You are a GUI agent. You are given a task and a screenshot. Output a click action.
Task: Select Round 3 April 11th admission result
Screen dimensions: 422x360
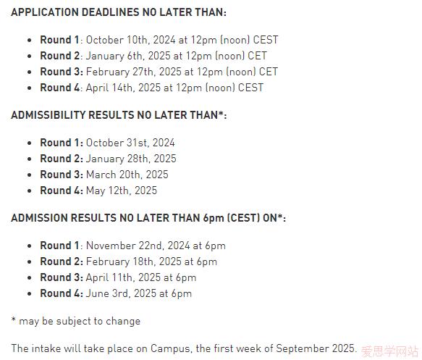[x=118, y=277]
